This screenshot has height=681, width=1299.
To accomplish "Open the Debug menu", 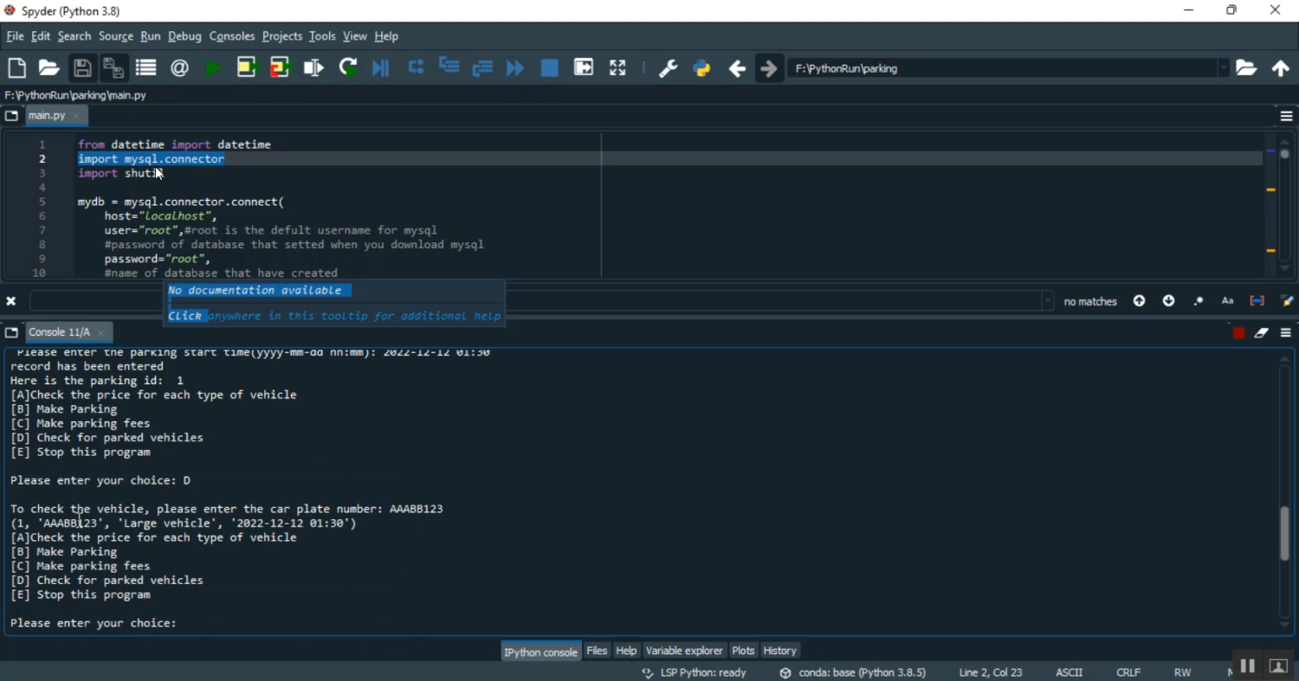I will click(184, 36).
